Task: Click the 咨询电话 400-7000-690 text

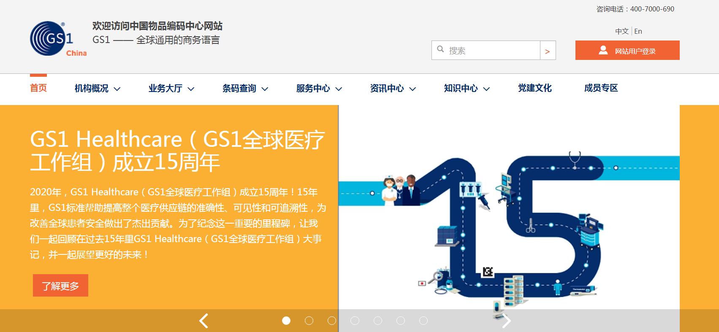Action: 635,9
